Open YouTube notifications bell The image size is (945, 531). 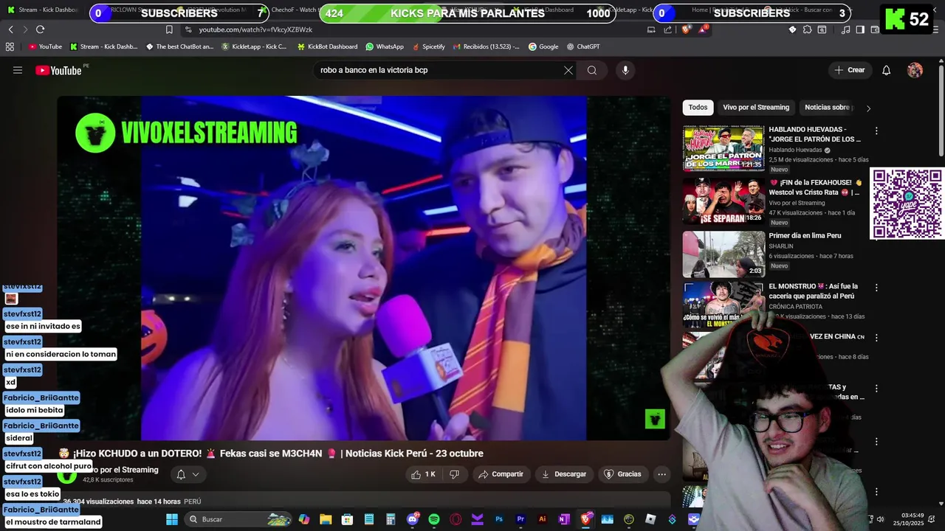pos(887,70)
